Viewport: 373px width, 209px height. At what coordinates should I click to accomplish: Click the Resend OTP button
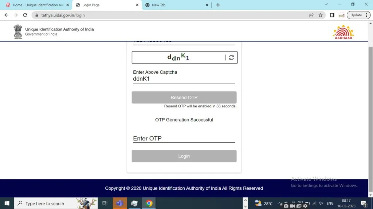(x=184, y=98)
